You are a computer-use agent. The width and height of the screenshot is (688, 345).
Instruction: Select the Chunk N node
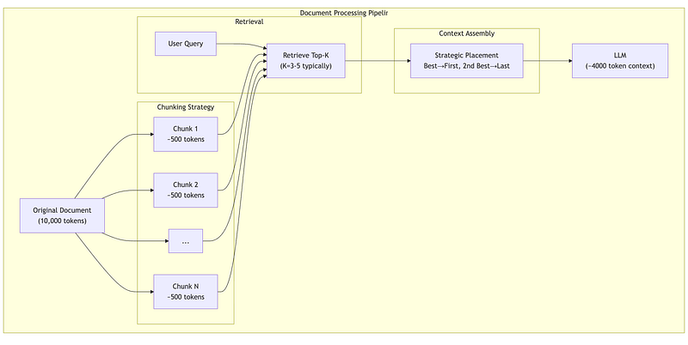pos(186,292)
